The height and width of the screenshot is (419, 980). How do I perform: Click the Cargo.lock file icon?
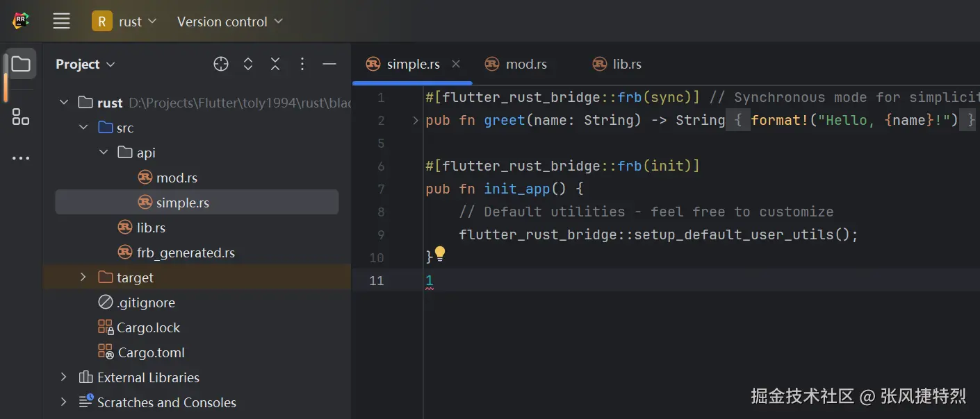pyautogui.click(x=106, y=327)
